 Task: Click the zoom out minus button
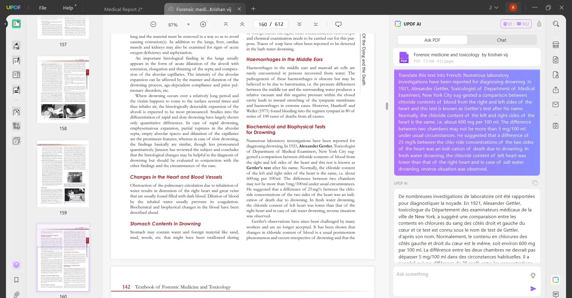[x=153, y=24]
